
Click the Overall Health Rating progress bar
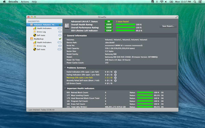coord(125,25)
